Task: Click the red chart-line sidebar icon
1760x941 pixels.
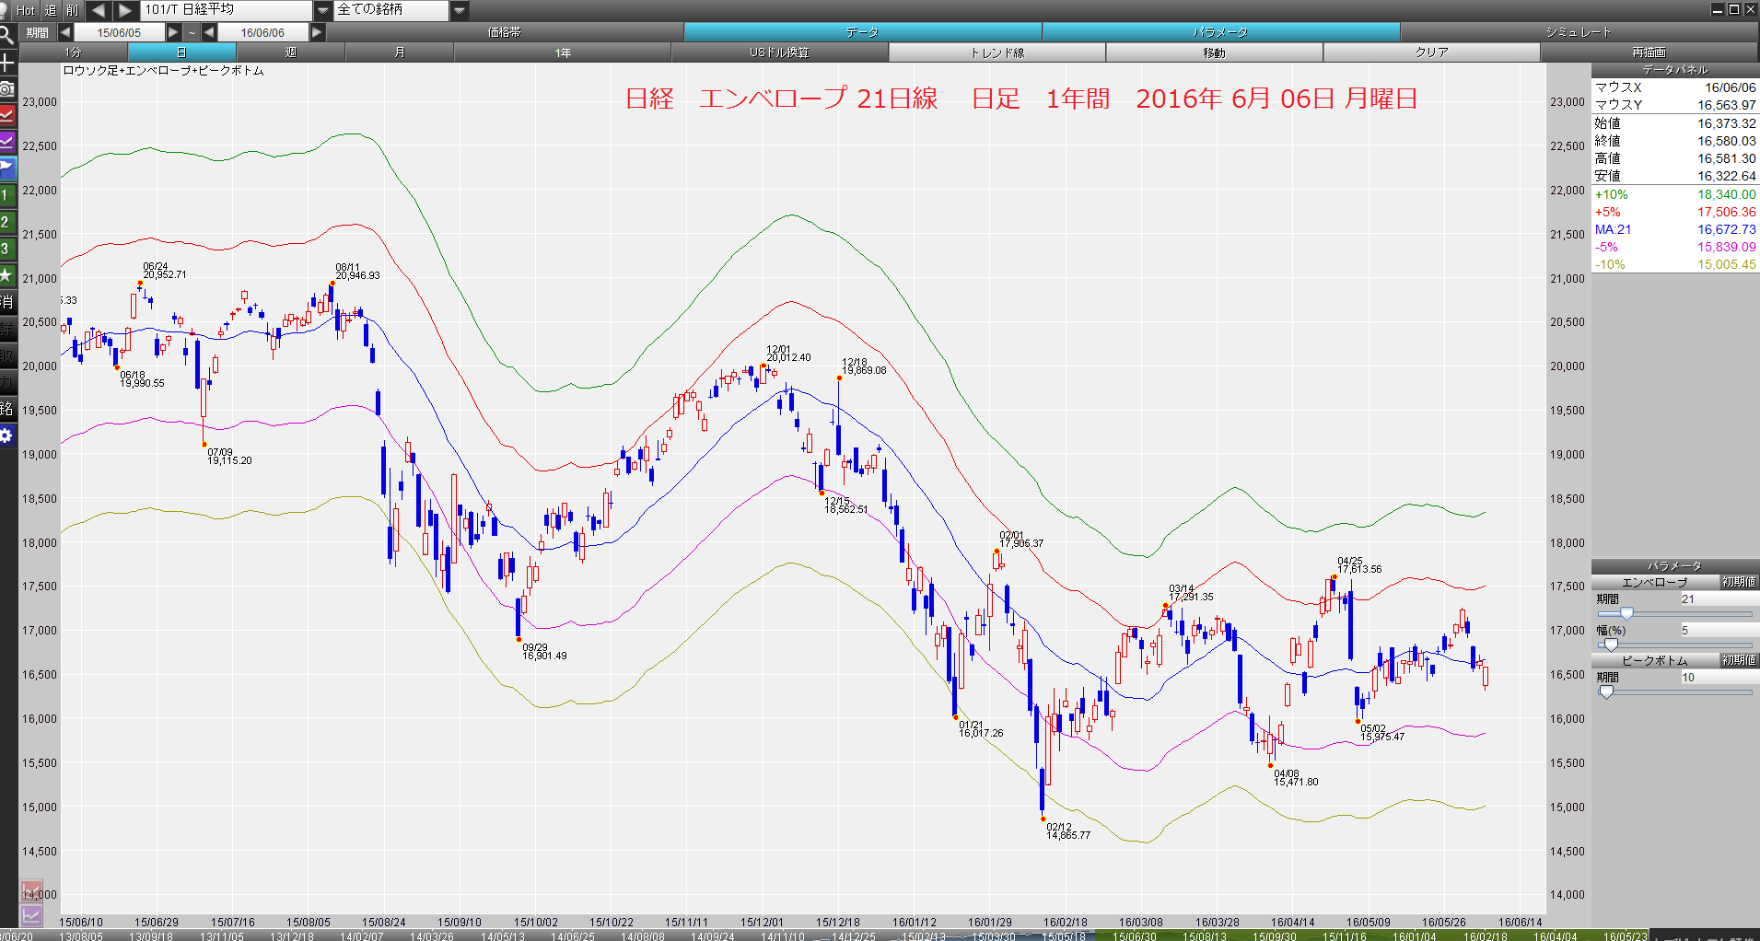Action: pyautogui.click(x=7, y=115)
